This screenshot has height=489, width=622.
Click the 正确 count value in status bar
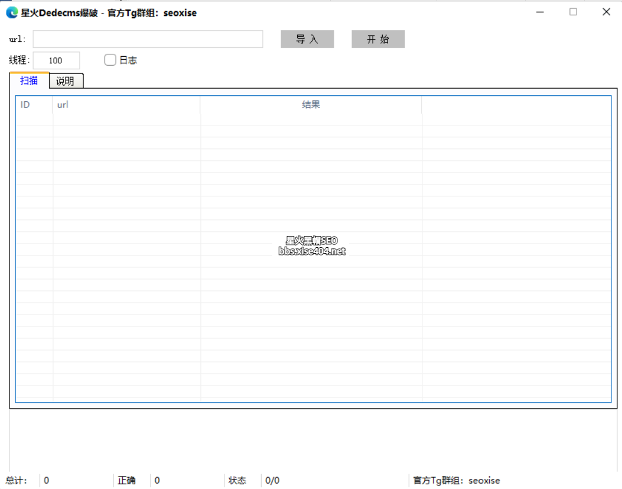pos(157,480)
